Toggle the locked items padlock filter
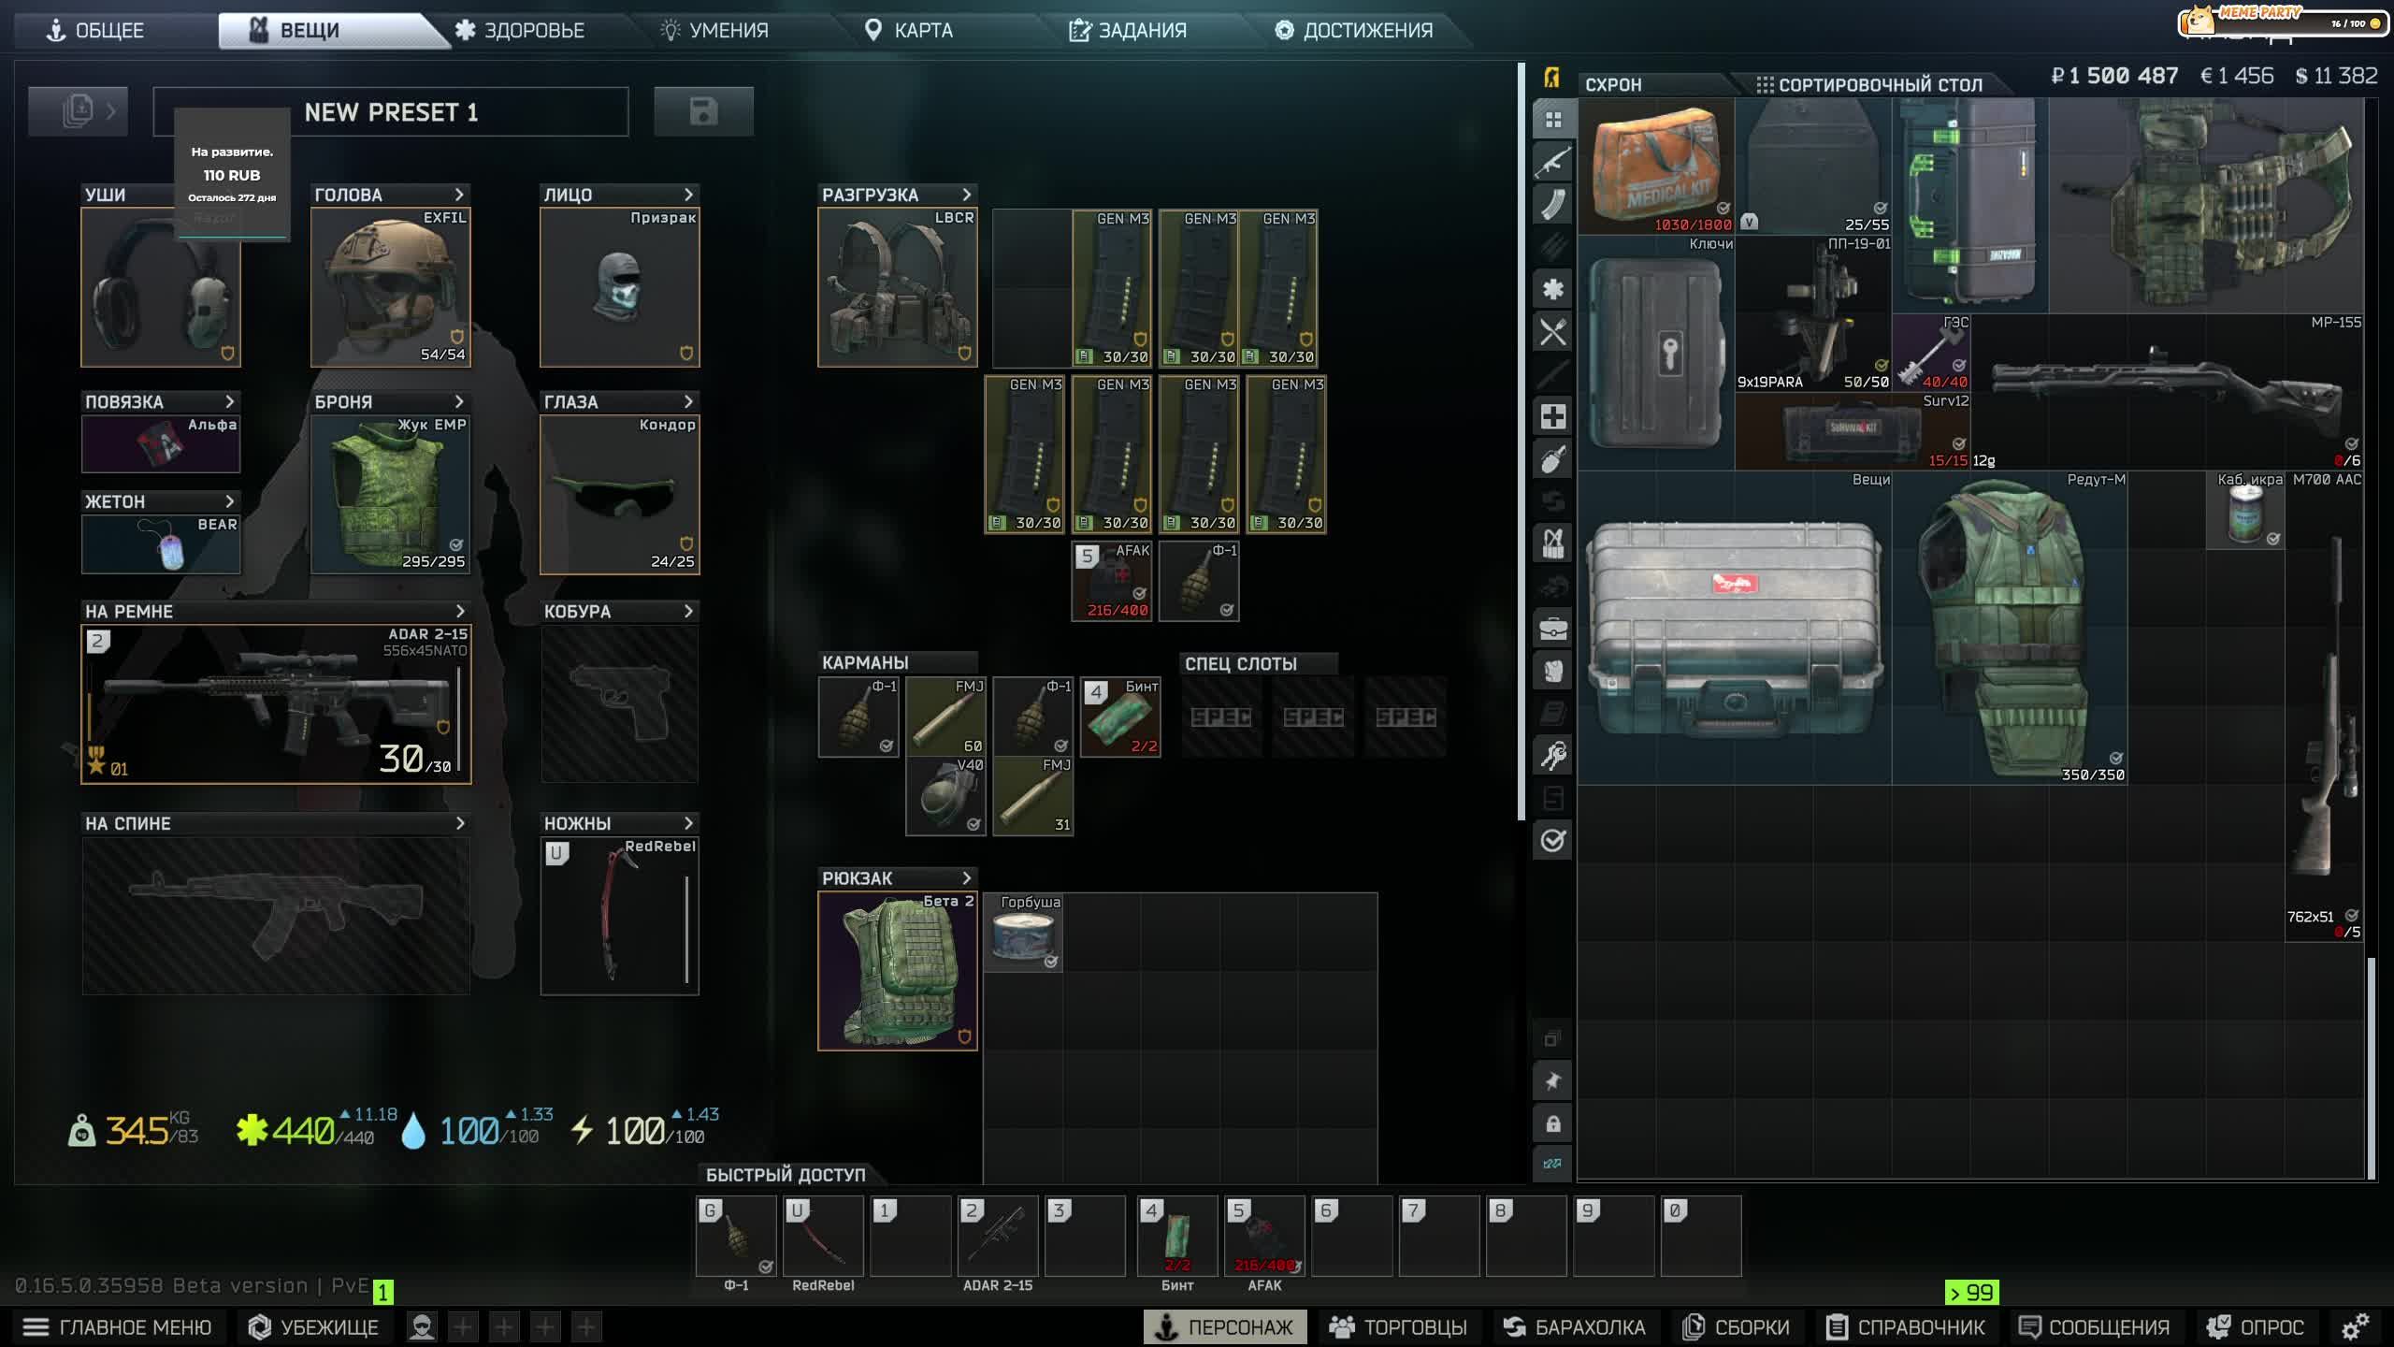Viewport: 2394px width, 1347px height. pos(1552,1123)
